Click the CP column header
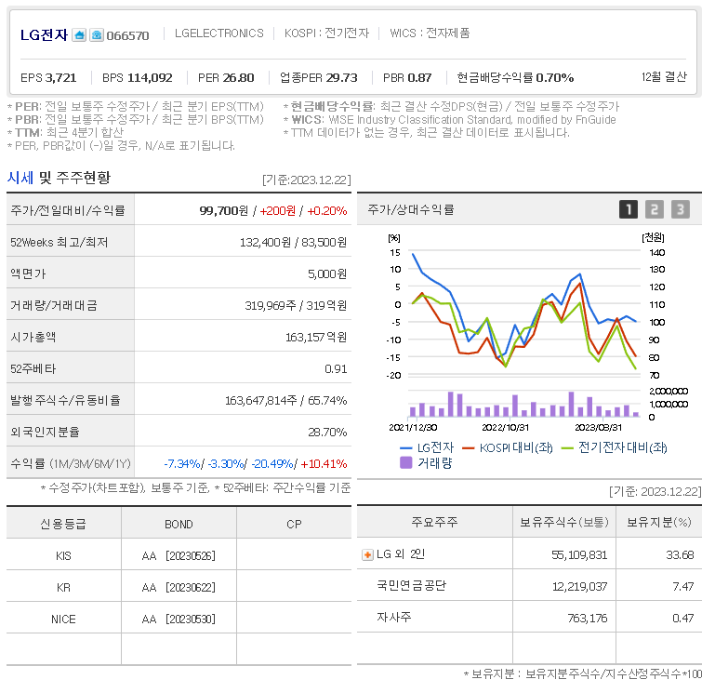The height and width of the screenshot is (693, 715). (x=294, y=525)
